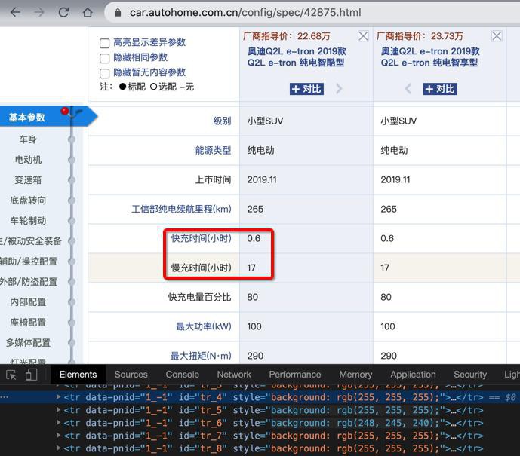Screen dimensions: 520x456
Task: Add 纯电智享型 to comparison with 对比 button
Action: [440, 89]
